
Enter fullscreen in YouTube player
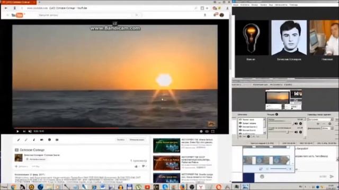pyautogui.click(x=213, y=131)
